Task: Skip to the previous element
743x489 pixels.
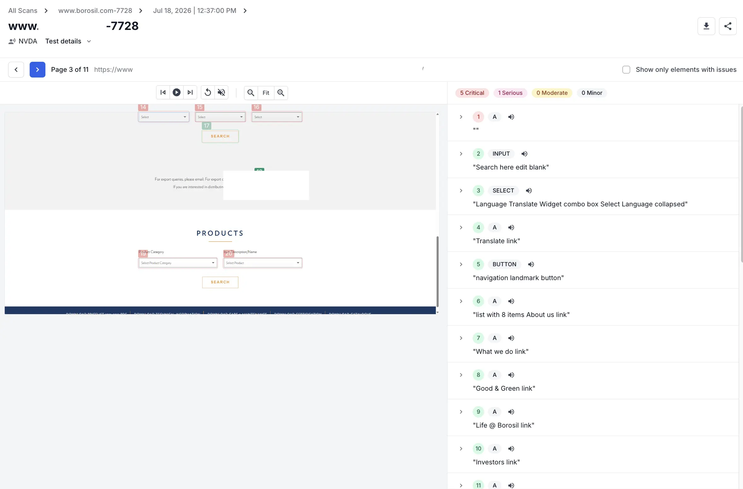Action: (x=163, y=93)
